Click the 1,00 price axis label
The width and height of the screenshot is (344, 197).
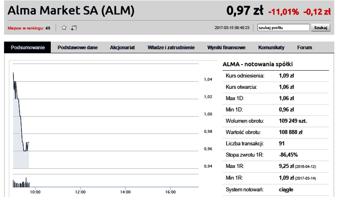[208, 114]
